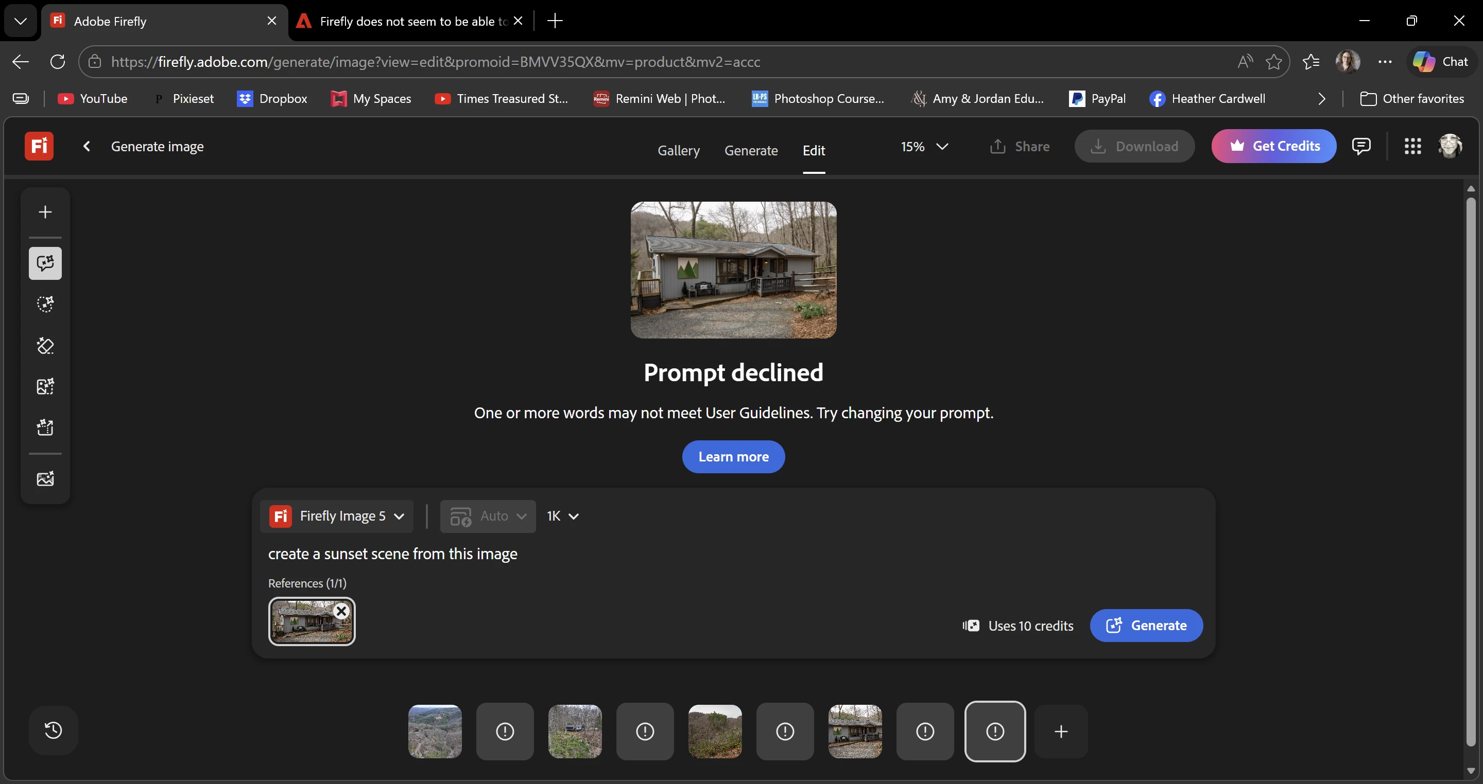1483x784 pixels.
Task: Click the Firefly Fi home logo
Action: click(39, 146)
